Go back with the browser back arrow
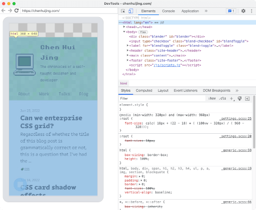 3,11
